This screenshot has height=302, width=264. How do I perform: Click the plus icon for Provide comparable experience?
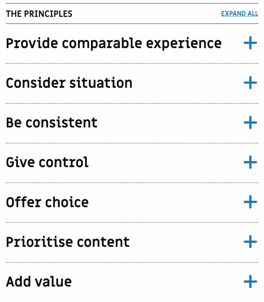[250, 44]
